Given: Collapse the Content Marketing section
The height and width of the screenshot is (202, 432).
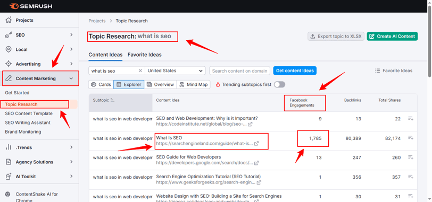Looking at the screenshot, I should 71,78.
